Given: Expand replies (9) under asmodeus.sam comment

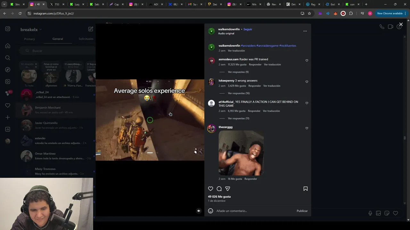Looking at the screenshot, I should tap(238, 72).
